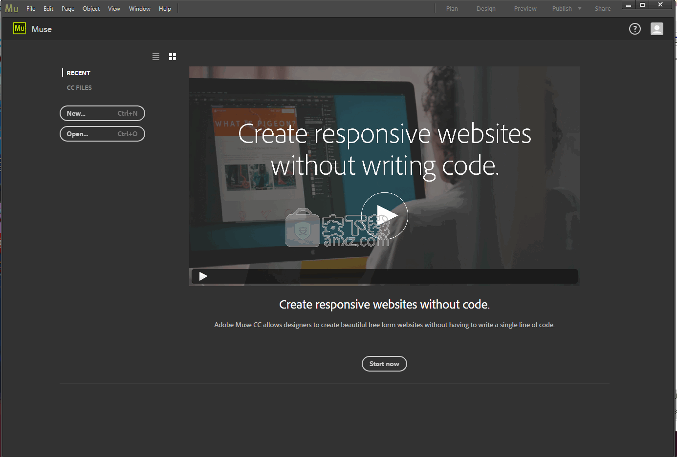Select the RECENT files section
This screenshot has height=457, width=677.
79,73
